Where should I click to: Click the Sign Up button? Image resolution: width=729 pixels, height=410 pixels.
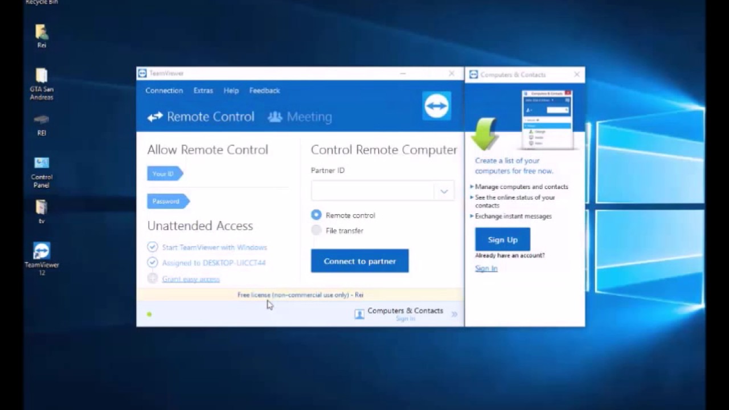point(503,240)
